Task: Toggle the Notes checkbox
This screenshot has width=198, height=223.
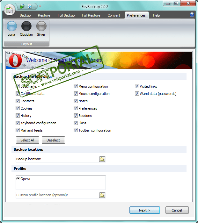Action: pyautogui.click(x=76, y=101)
